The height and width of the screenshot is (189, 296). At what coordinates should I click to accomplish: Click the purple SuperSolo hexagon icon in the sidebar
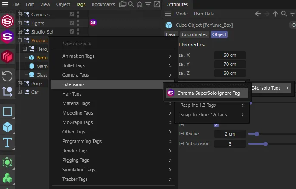(7, 37)
